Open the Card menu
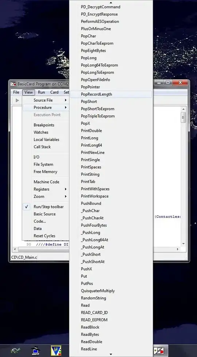Image resolution: width=197 pixels, height=357 pixels. point(54,92)
